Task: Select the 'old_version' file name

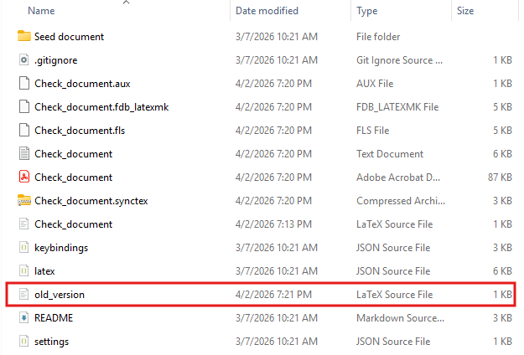Action: pyautogui.click(x=60, y=295)
